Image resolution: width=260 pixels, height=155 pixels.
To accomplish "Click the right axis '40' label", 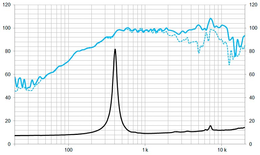I will (x=252, y=98).
